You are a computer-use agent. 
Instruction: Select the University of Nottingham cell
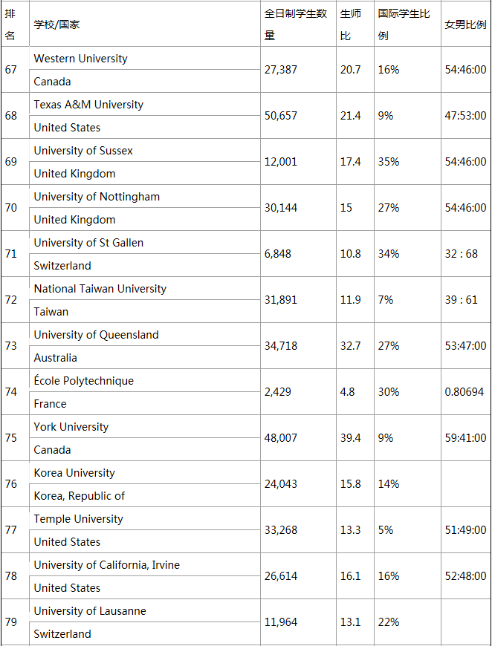point(97,197)
